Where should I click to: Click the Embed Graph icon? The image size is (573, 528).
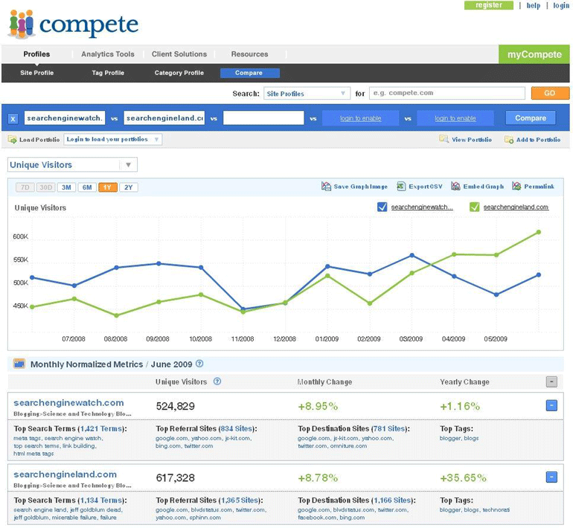(455, 186)
